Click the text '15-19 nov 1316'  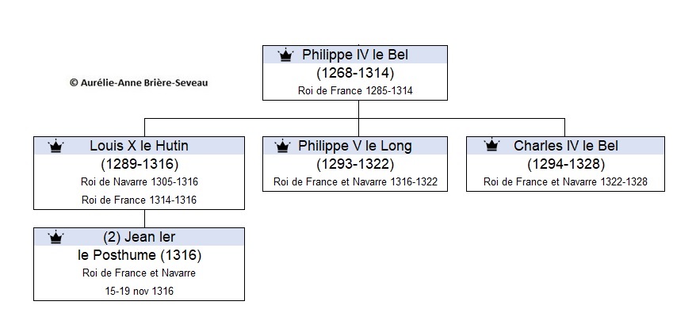click(x=140, y=292)
